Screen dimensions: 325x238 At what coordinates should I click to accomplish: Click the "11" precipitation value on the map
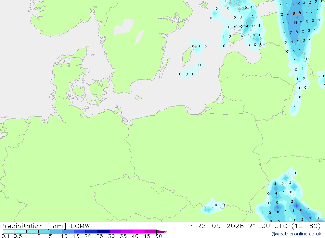click(295, 23)
